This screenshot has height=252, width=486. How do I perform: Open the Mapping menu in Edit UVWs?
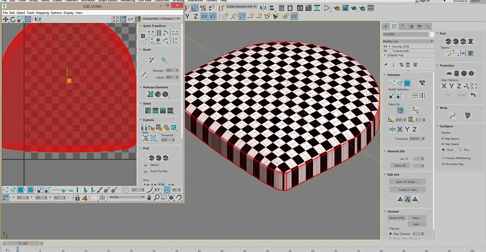[42, 13]
